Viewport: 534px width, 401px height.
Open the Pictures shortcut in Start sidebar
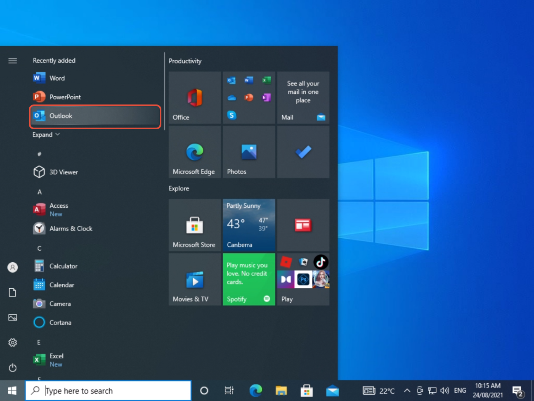click(13, 318)
